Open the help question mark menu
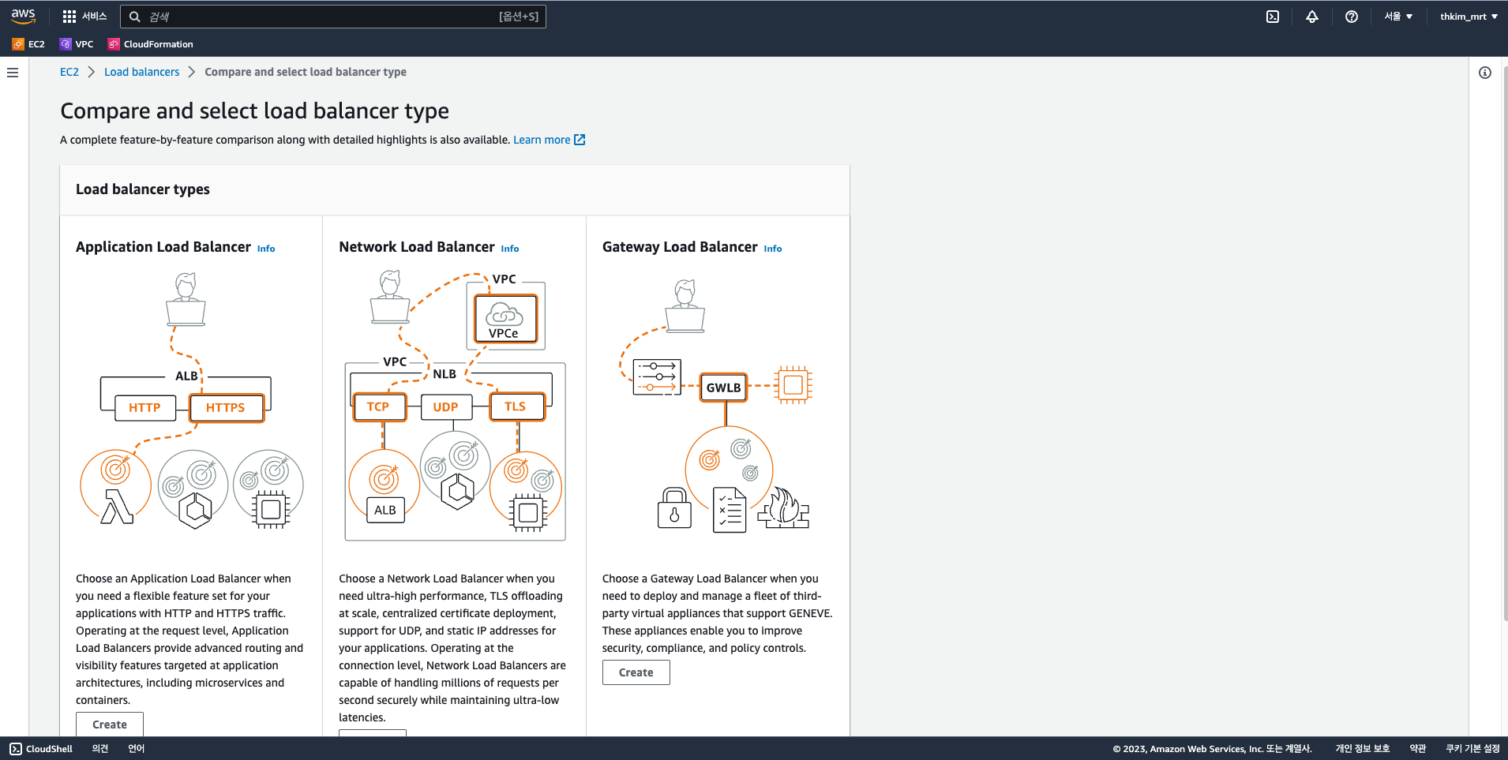The width and height of the screenshot is (1508, 760). 1352,17
